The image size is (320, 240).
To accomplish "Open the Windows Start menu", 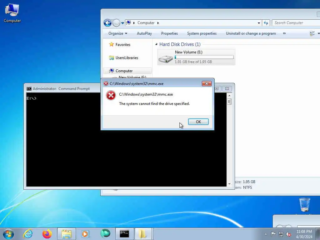I will point(8,234).
